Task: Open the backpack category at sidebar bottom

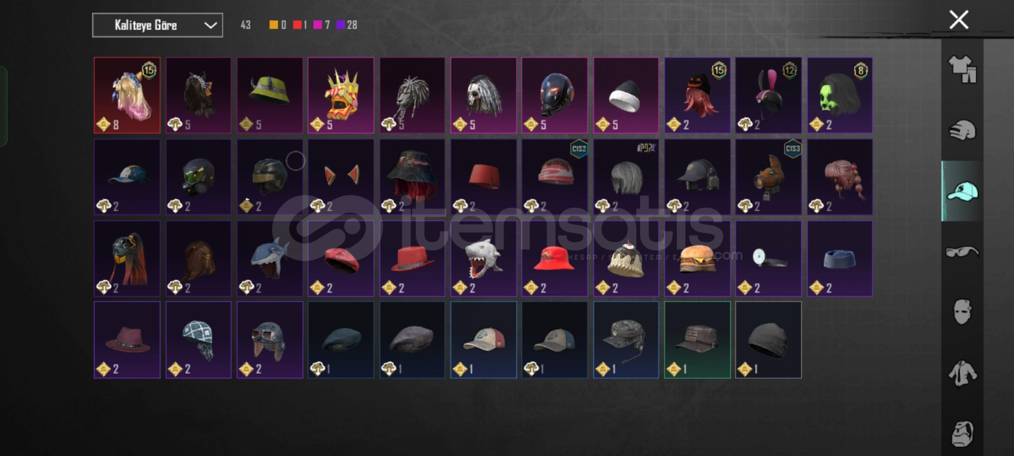Action: (962, 433)
